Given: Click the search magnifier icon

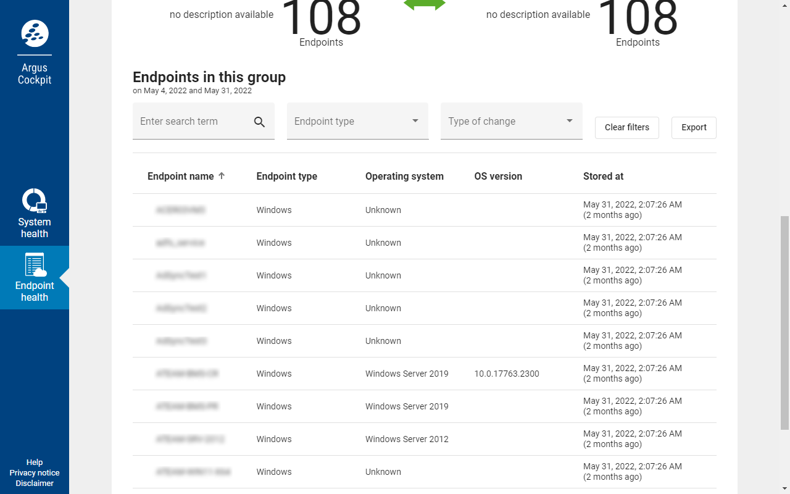Looking at the screenshot, I should [259, 122].
